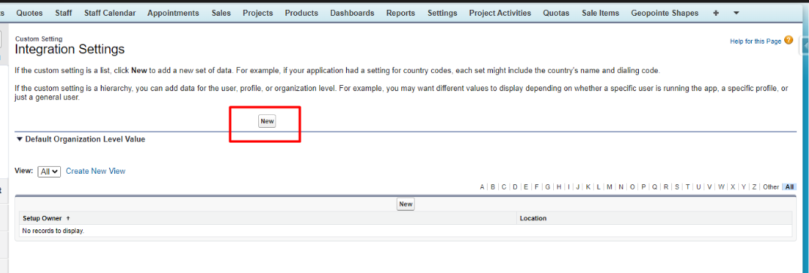This screenshot has height=273, width=809.
Task: Open Help for this Page link
Action: click(756, 41)
